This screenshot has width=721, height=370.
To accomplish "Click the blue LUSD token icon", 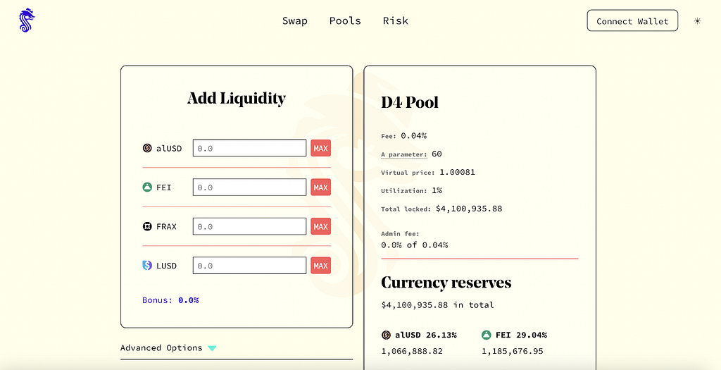I will (147, 266).
